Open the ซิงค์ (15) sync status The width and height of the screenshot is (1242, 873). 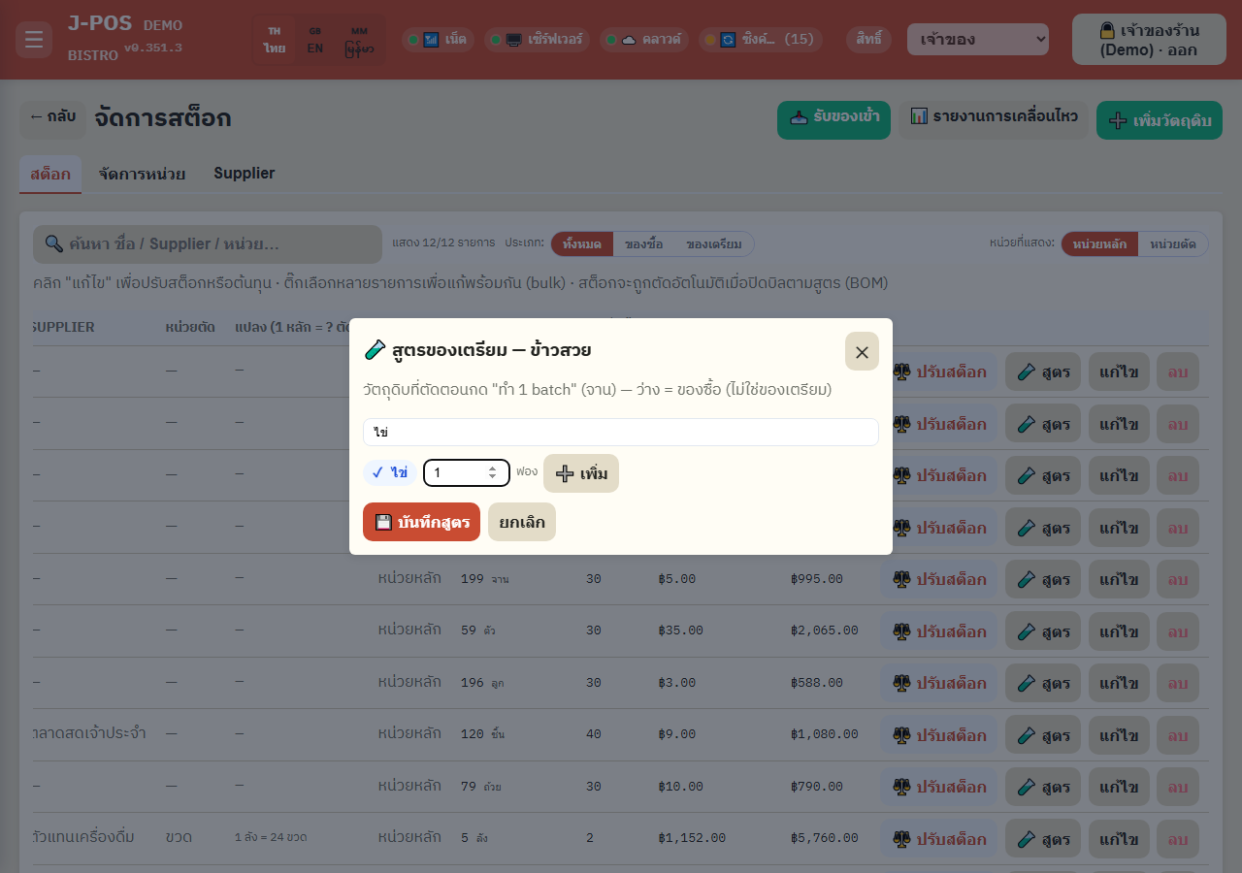coord(761,40)
